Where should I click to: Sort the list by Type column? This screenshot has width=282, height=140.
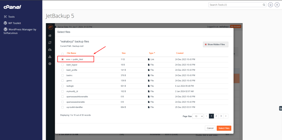pyautogui.click(x=152, y=53)
